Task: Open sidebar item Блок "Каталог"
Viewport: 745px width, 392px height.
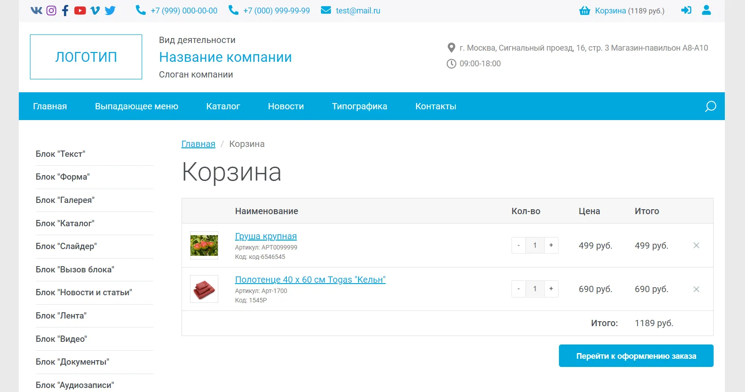Action: (65, 223)
